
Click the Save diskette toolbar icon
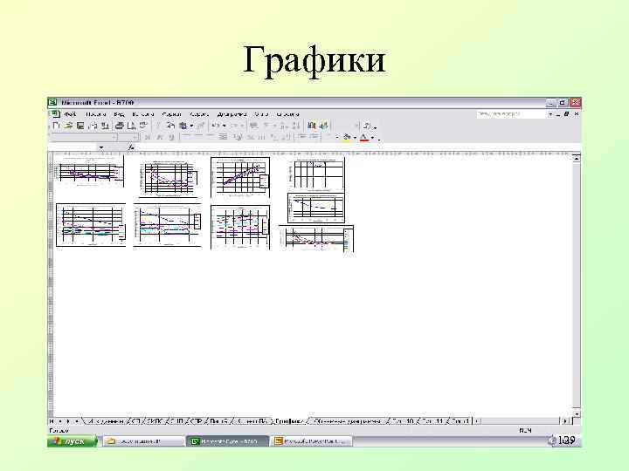(x=80, y=126)
